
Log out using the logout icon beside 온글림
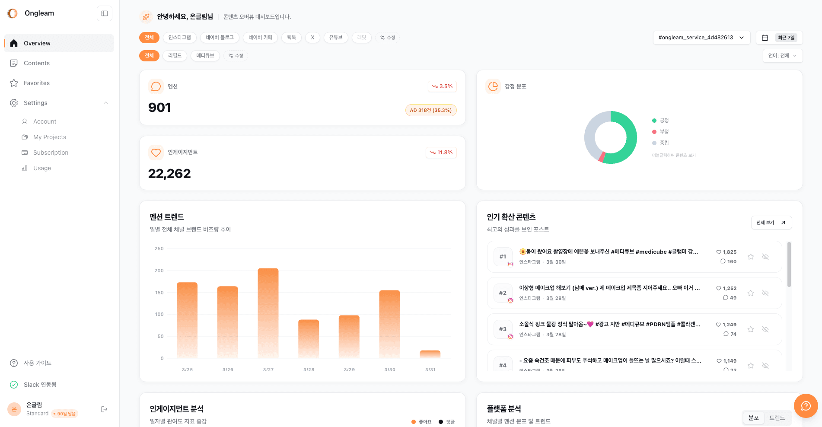(x=104, y=409)
